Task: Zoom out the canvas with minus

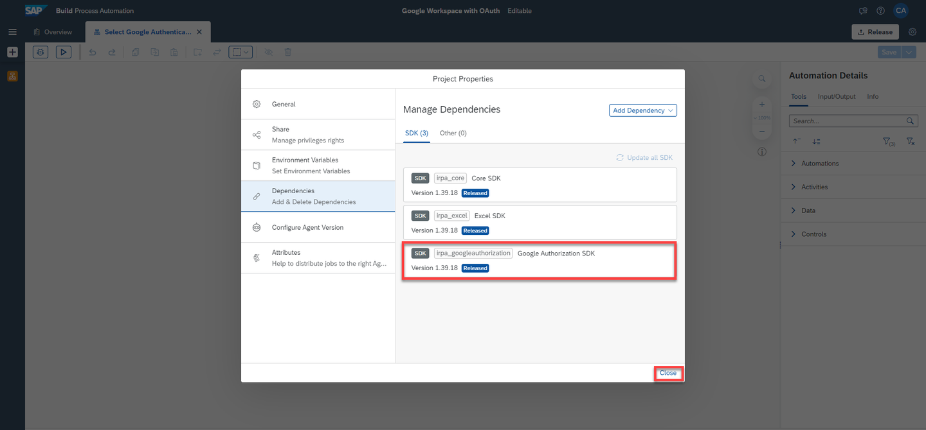Action: click(x=762, y=131)
